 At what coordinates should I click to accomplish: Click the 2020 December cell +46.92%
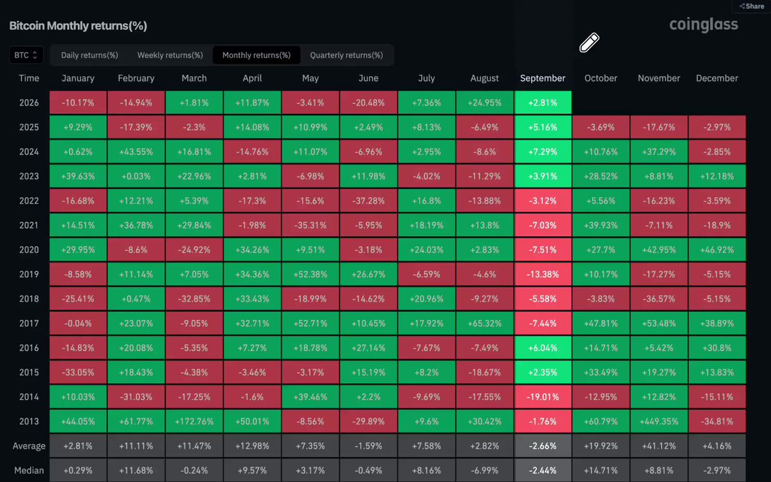pos(717,250)
